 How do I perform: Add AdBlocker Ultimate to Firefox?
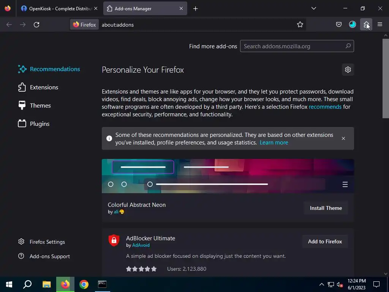325,241
